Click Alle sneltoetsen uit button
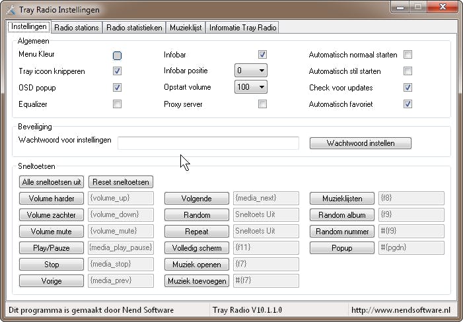The height and width of the screenshot is (322, 463). pyautogui.click(x=52, y=182)
